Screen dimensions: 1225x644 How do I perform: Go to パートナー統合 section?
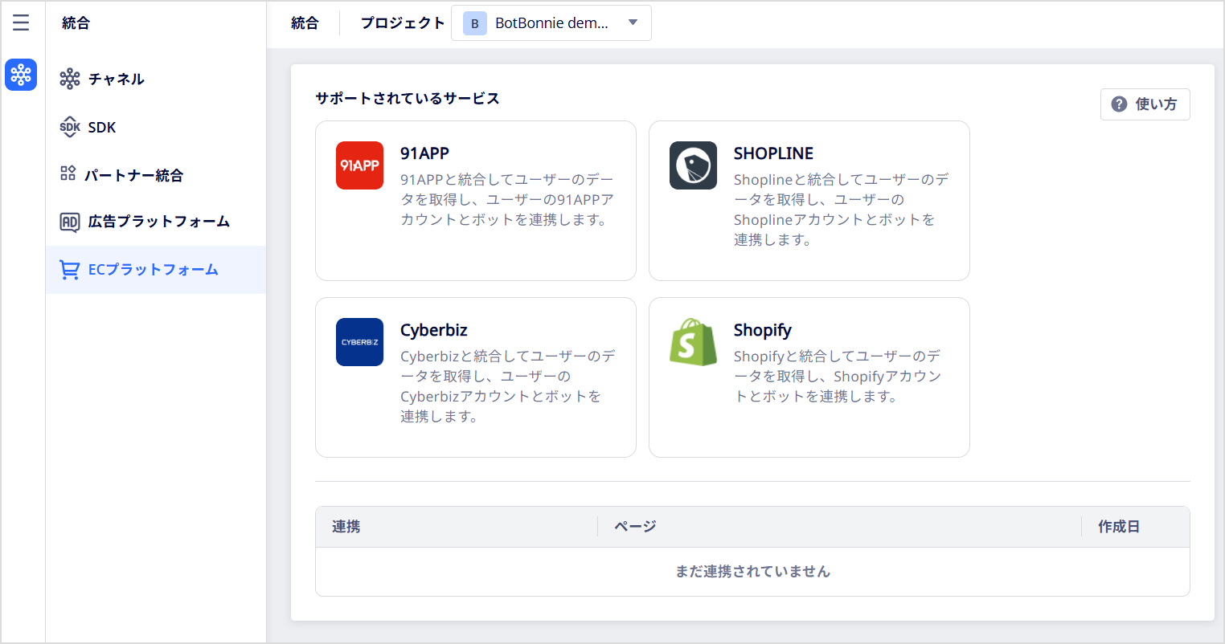[x=156, y=175]
